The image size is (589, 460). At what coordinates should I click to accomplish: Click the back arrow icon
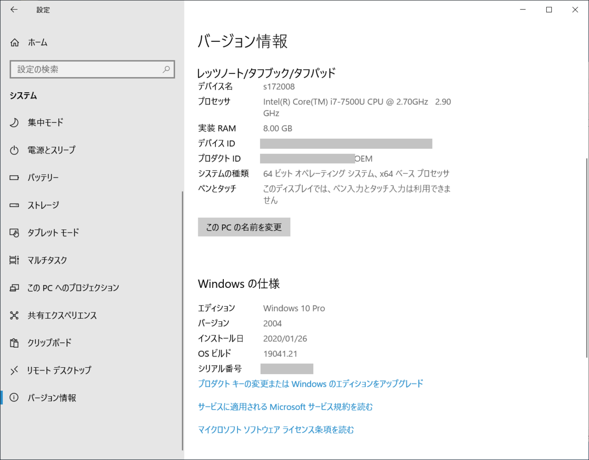(14, 10)
